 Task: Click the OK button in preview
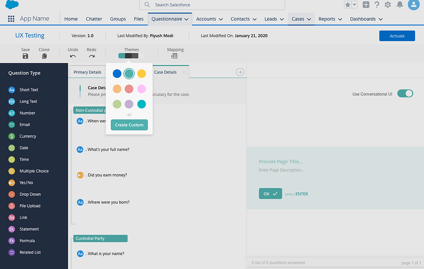point(270,194)
